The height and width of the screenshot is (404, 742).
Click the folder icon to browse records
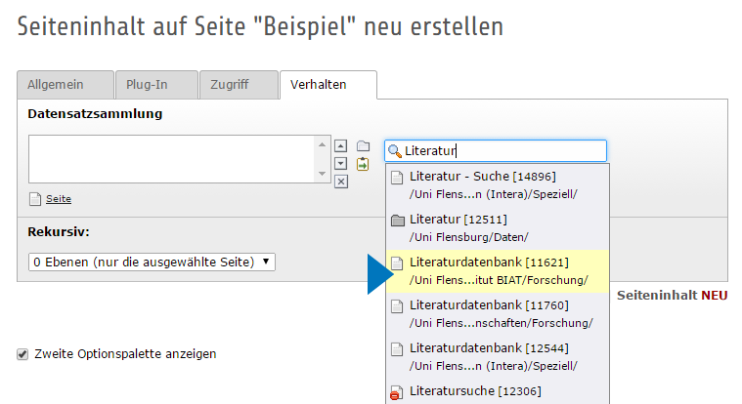pos(363,146)
